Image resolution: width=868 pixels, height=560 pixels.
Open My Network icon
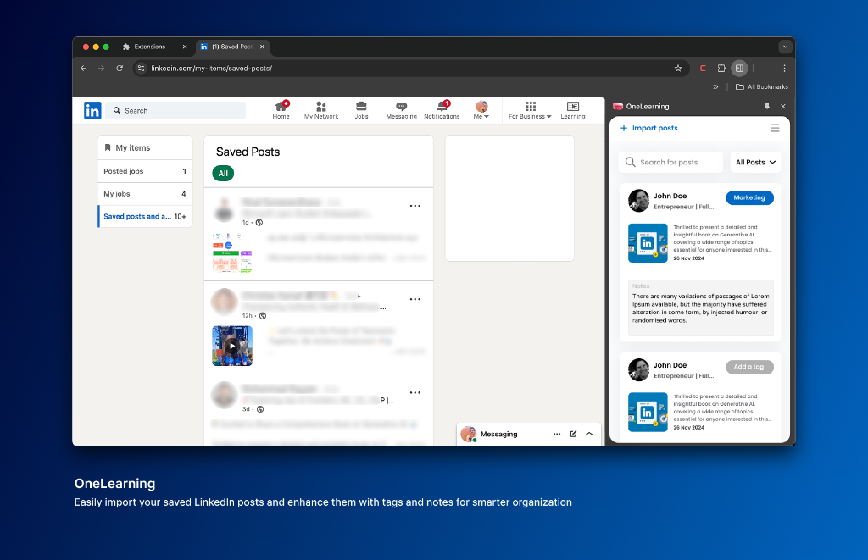pyautogui.click(x=321, y=110)
